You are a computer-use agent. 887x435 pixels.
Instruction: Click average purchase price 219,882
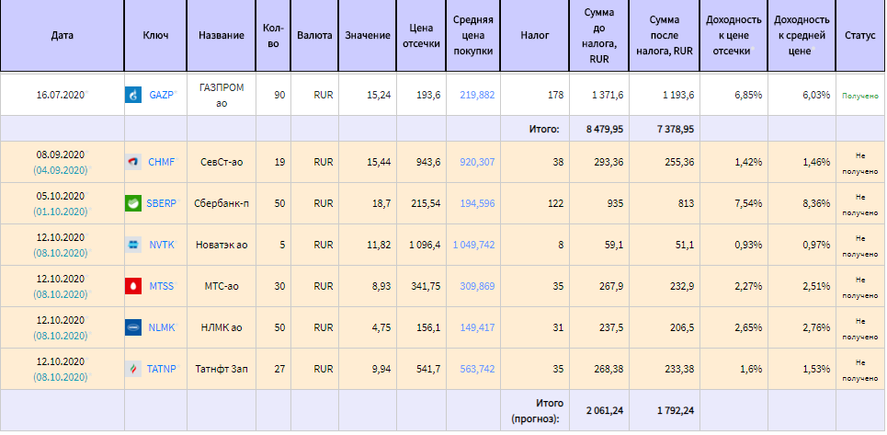click(x=477, y=95)
